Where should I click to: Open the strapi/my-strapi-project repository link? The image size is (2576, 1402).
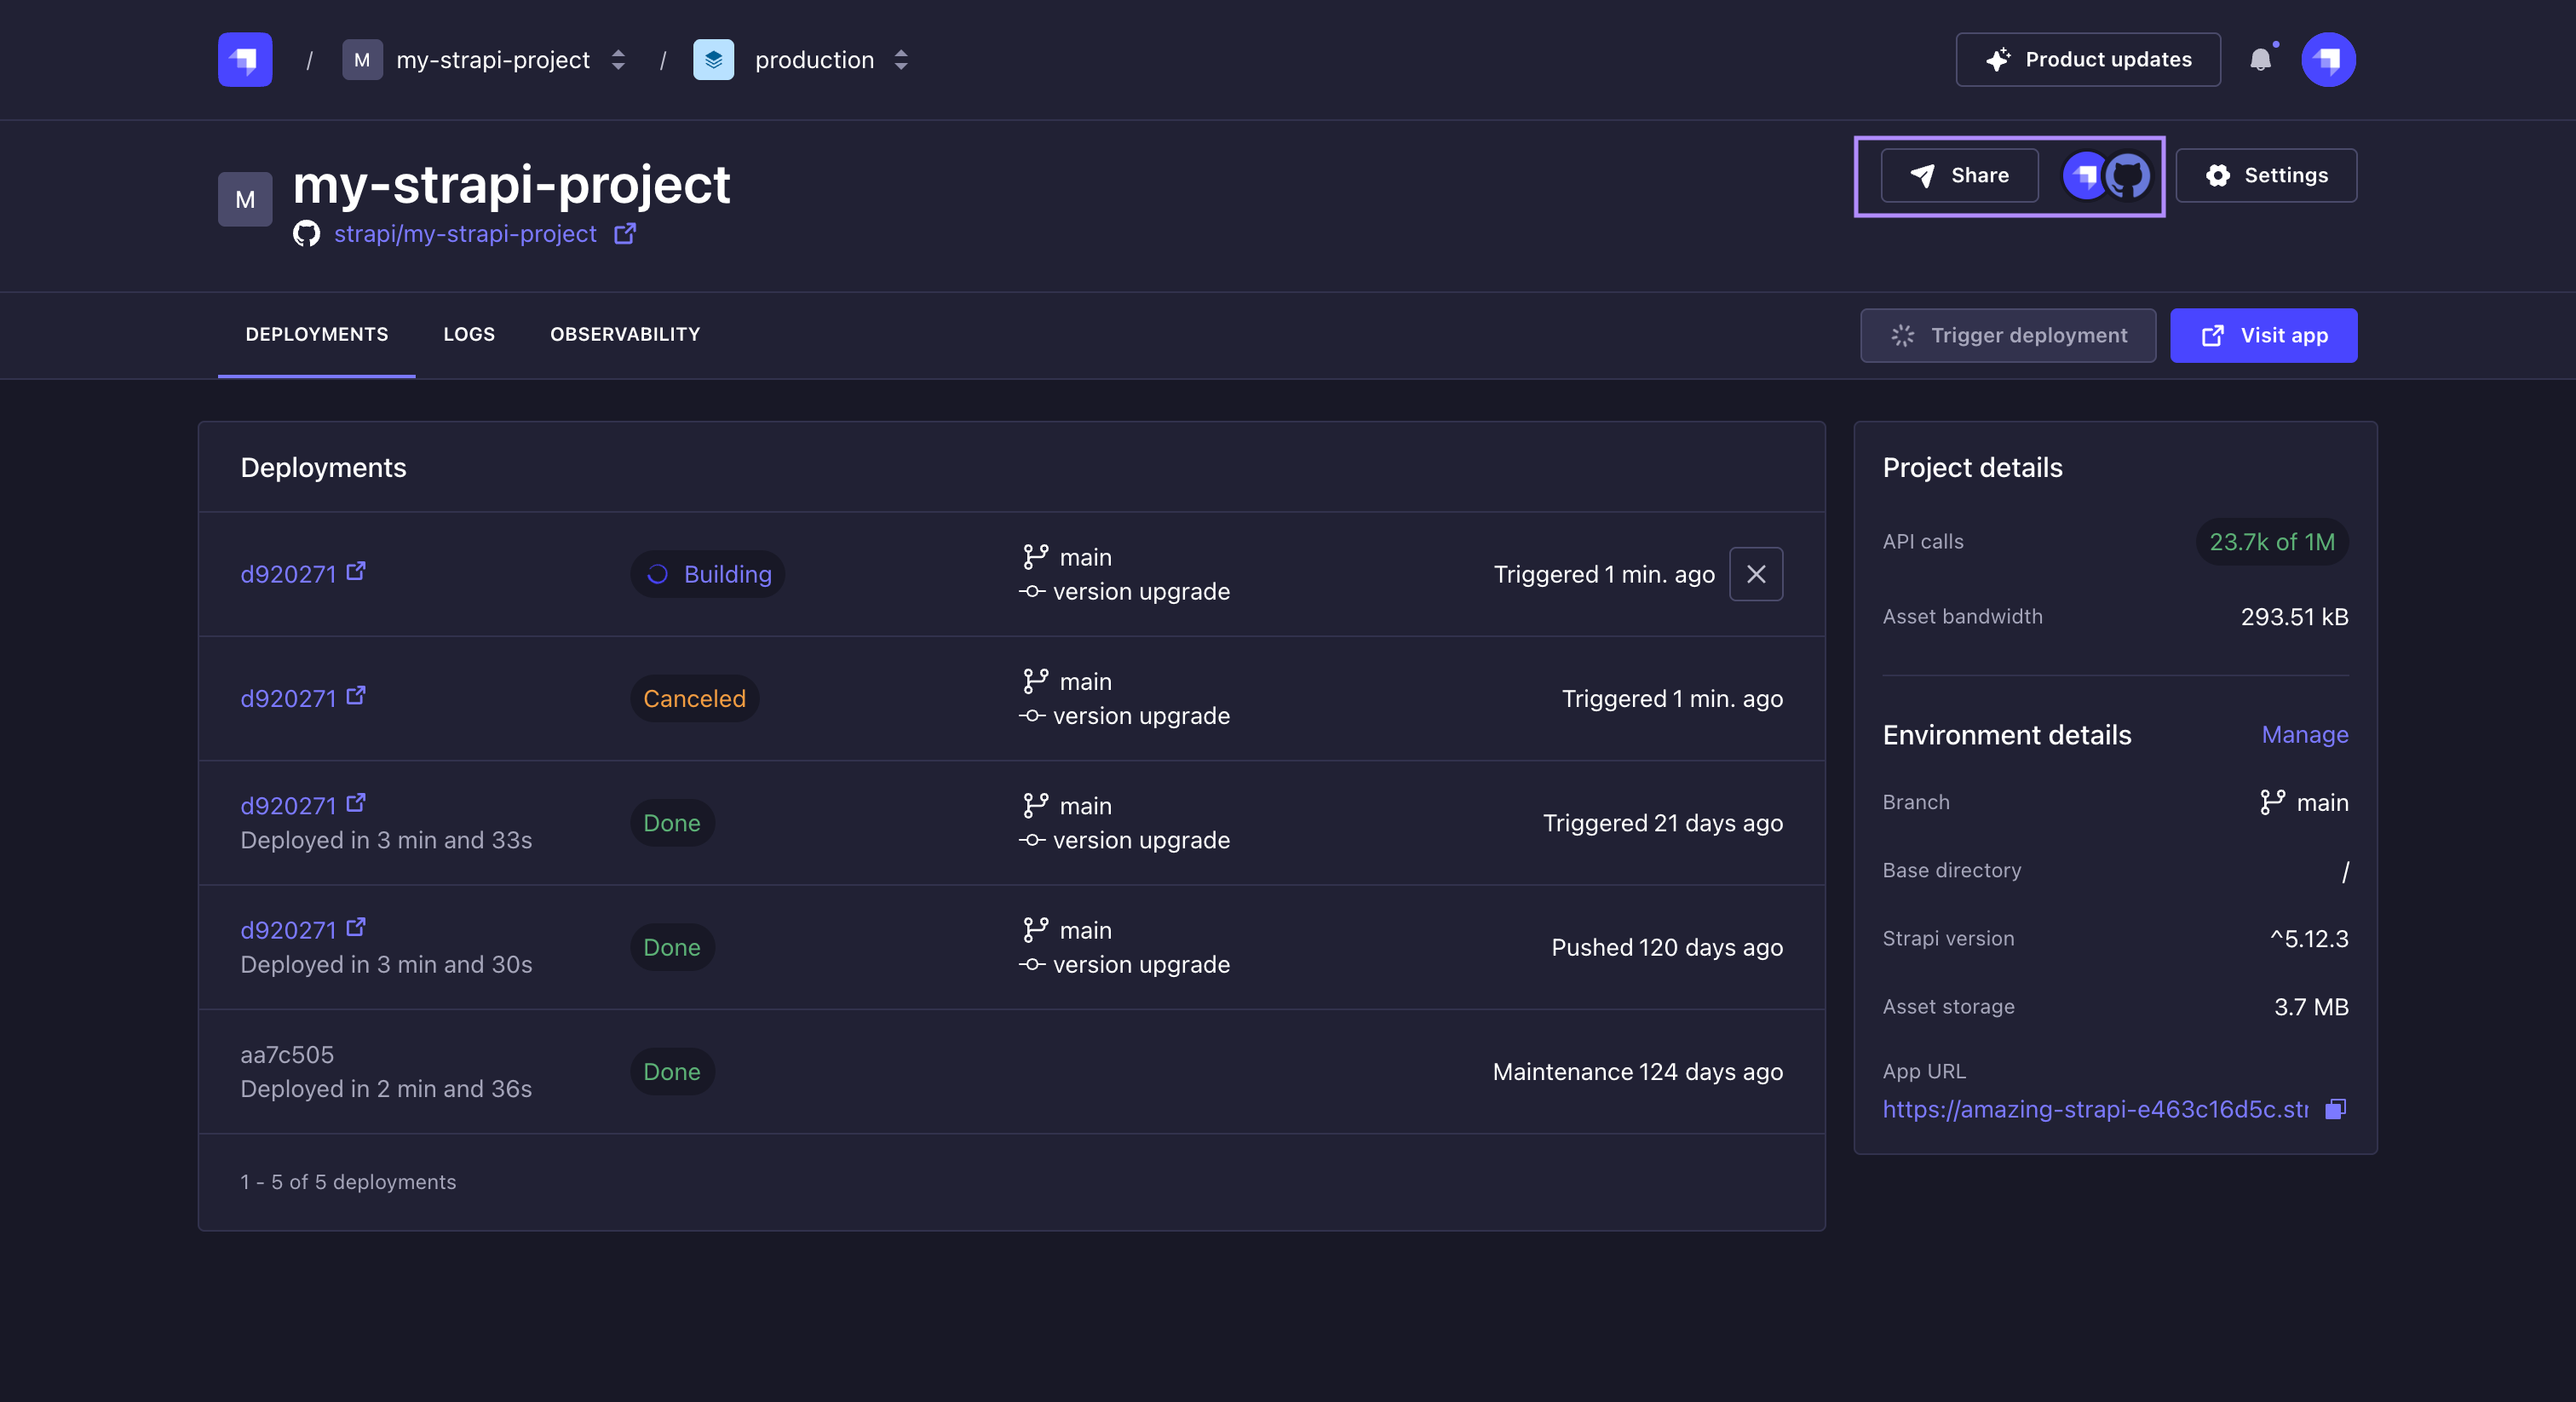point(465,234)
